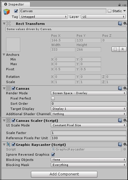The image size is (128, 180).
Task: Click the Add Component button
Action: click(x=64, y=174)
